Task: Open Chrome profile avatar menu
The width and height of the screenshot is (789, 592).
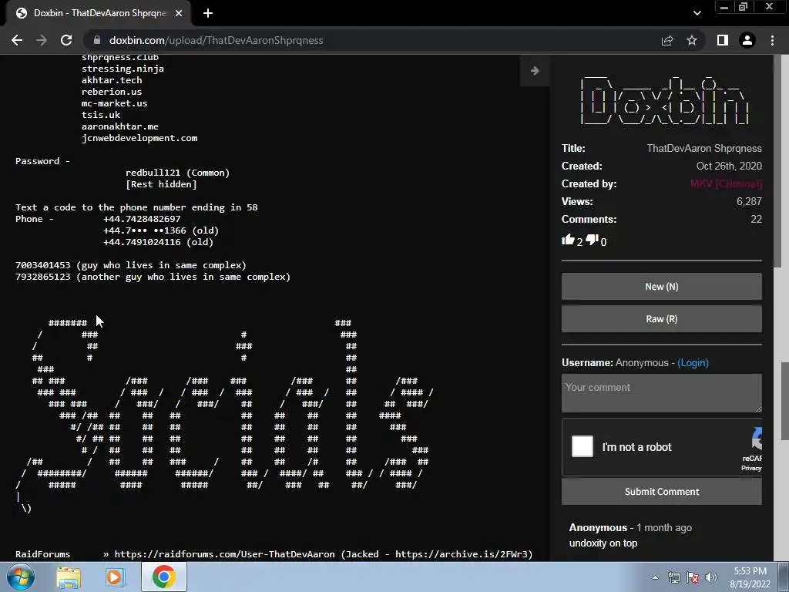Action: point(747,40)
